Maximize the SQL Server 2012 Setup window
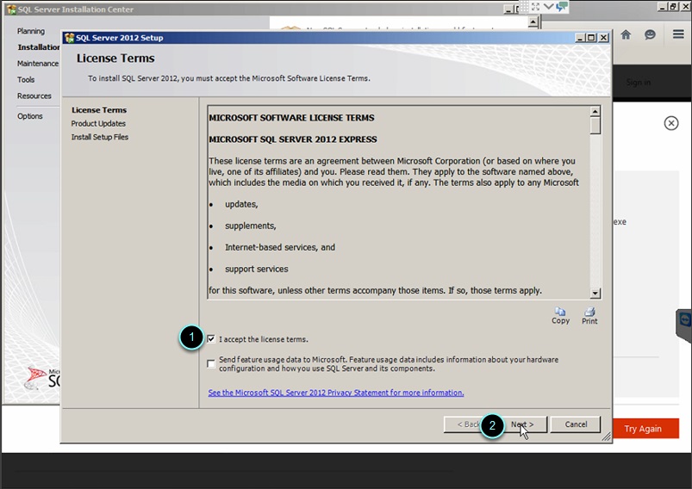Screen dimensions: 692x489 coord(592,38)
